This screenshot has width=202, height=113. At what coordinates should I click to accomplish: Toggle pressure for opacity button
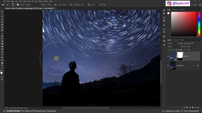[56, 5]
